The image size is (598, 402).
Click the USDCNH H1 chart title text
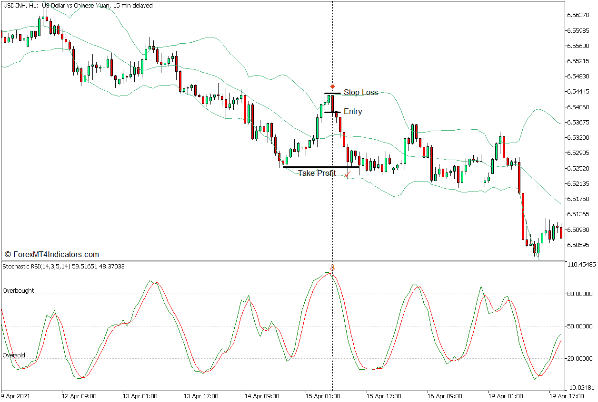pos(79,5)
